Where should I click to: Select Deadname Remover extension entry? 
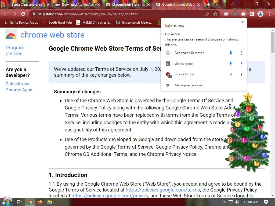coord(195,53)
